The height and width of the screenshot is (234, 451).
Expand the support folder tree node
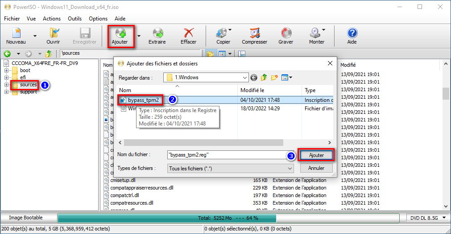tap(7, 92)
